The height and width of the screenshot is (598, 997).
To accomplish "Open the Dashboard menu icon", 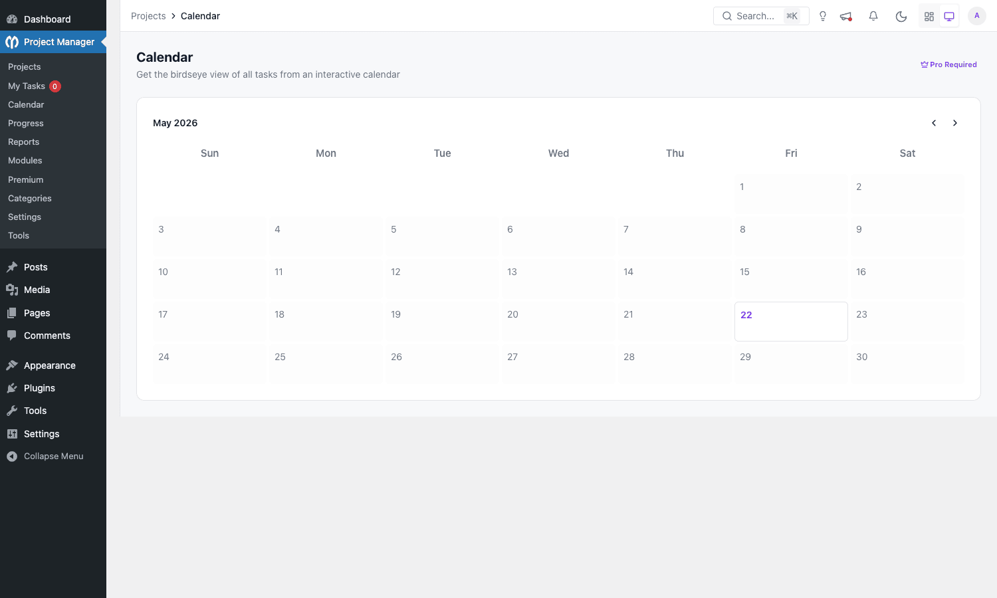I will (x=12, y=19).
